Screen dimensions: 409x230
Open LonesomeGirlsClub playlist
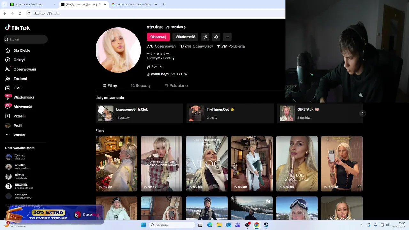click(139, 113)
